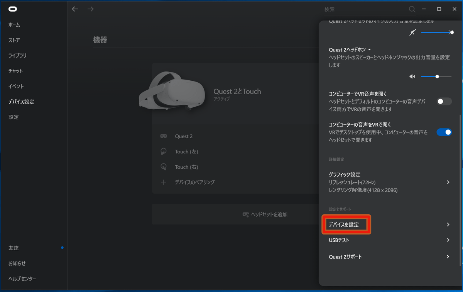
Task: Select デバイス設定 in the sidebar
Action: click(22, 102)
